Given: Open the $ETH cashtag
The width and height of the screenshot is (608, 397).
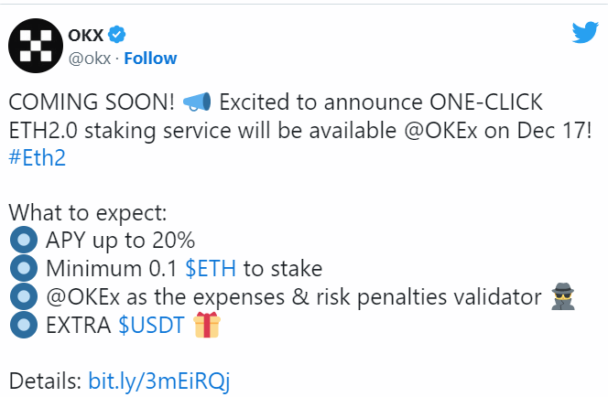Looking at the screenshot, I should [x=210, y=269].
